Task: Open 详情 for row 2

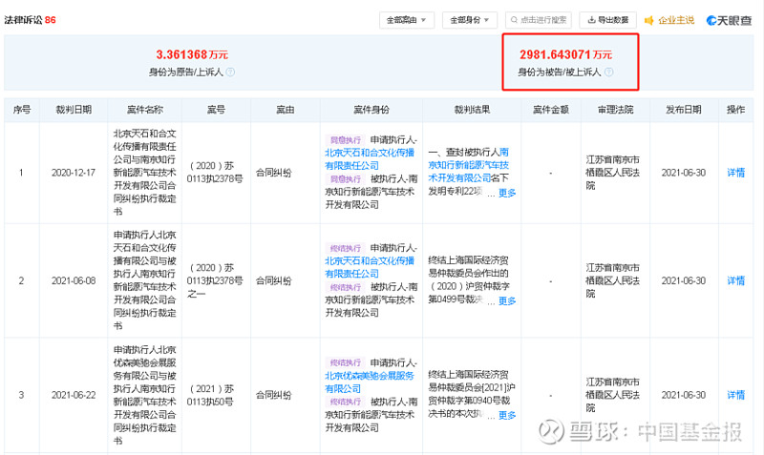Action: pyautogui.click(x=735, y=280)
